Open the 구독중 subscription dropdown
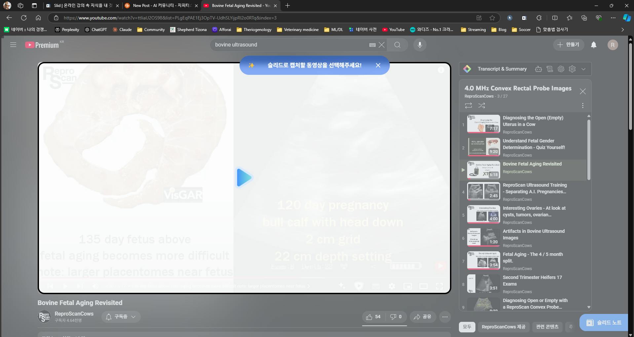The height and width of the screenshot is (337, 634). [x=121, y=317]
